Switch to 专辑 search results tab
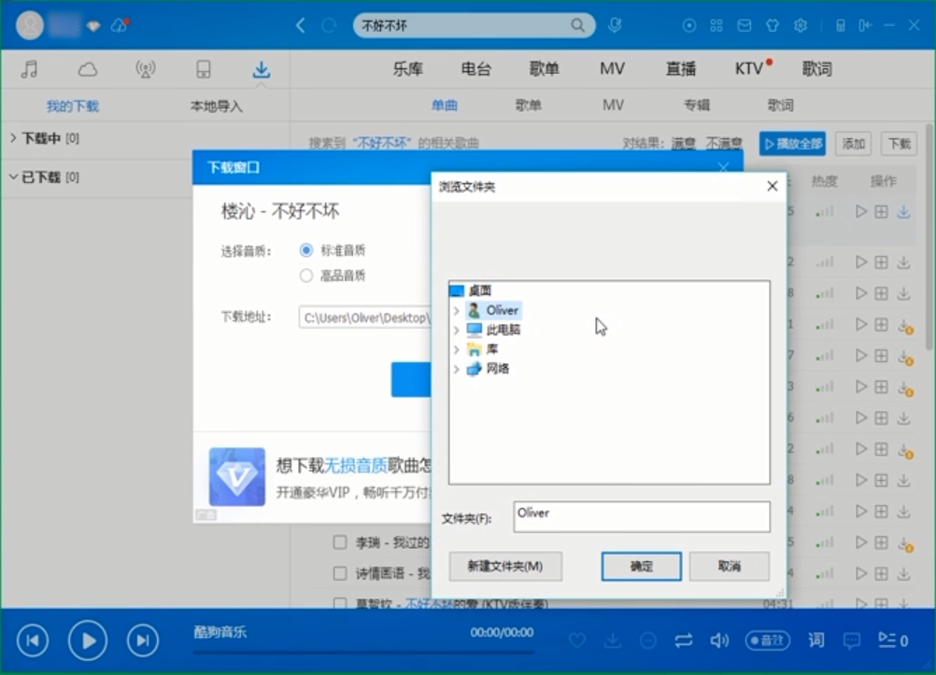The image size is (936, 675). pyautogui.click(x=697, y=105)
